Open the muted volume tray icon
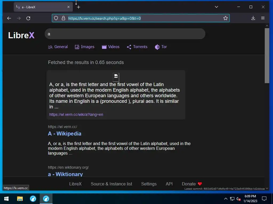 pyautogui.click(x=239, y=199)
